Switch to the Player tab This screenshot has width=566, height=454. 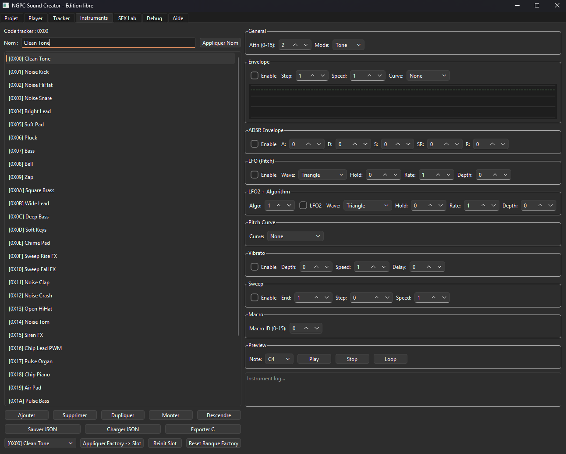[x=35, y=18]
